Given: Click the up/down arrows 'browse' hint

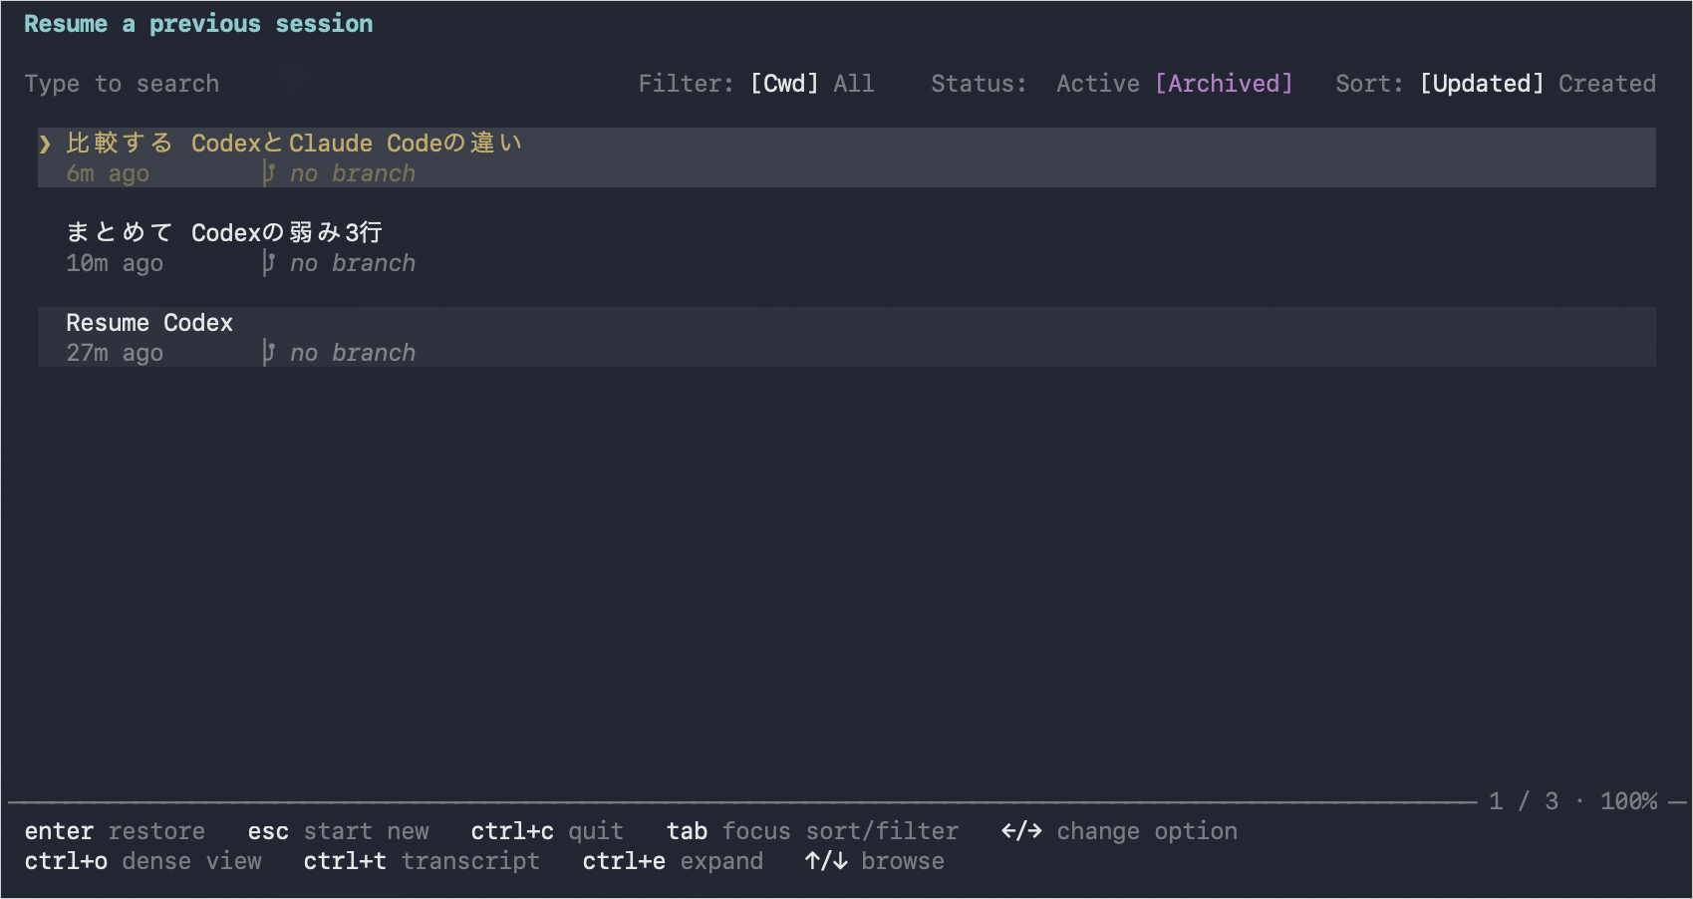Looking at the screenshot, I should pos(875,861).
